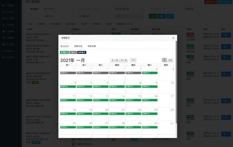Switch the calendar to the 日程 schedule view

[x=170, y=60]
